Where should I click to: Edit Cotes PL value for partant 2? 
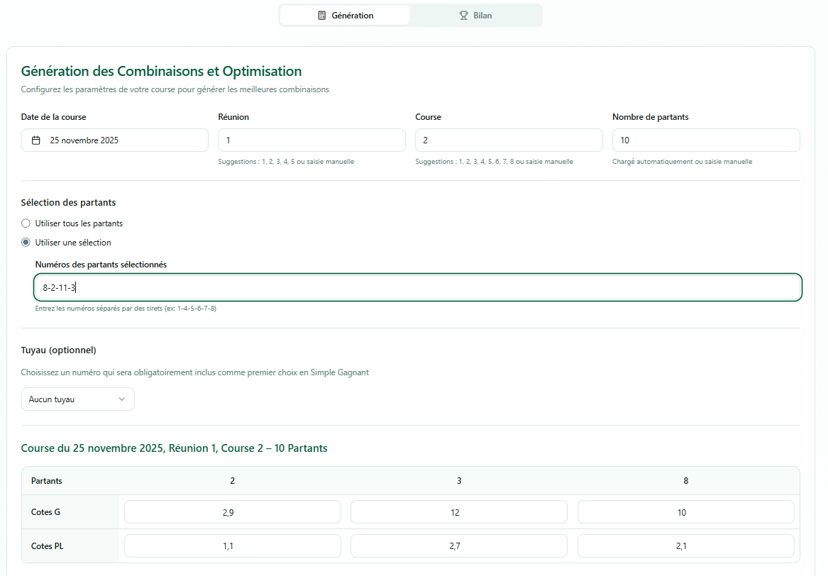(x=233, y=546)
